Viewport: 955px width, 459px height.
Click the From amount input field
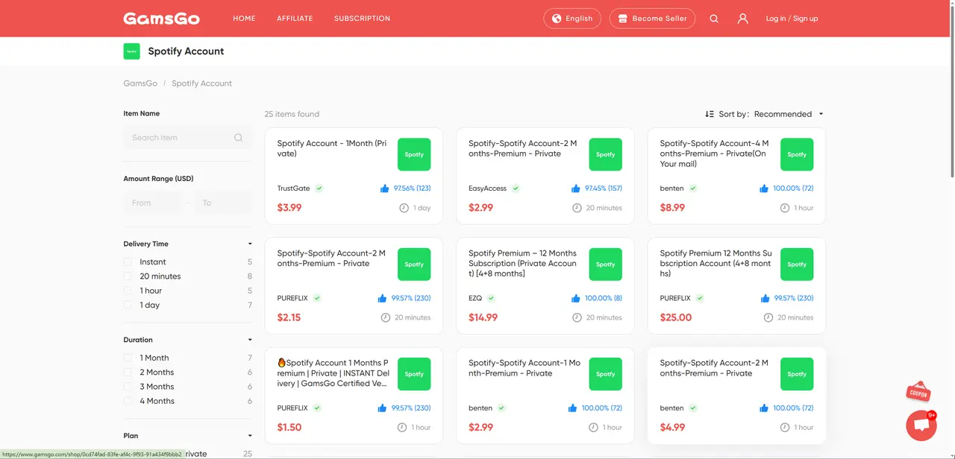[152, 203]
